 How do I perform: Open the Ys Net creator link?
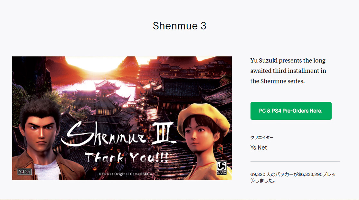point(259,148)
